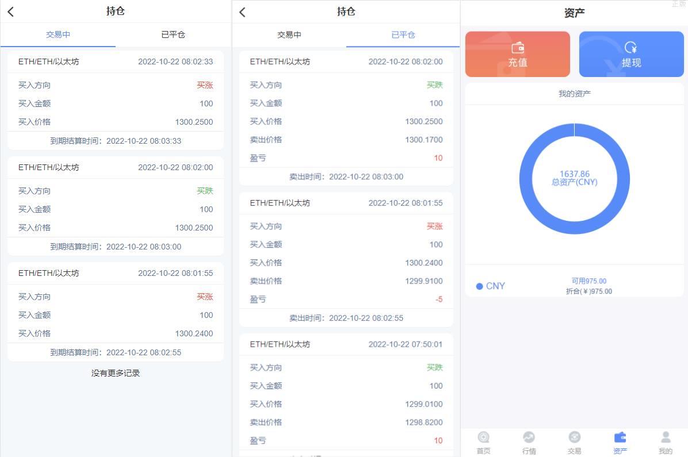Click back arrow on left 持仓 screen
Image resolution: width=688 pixels, height=457 pixels.
11,12
